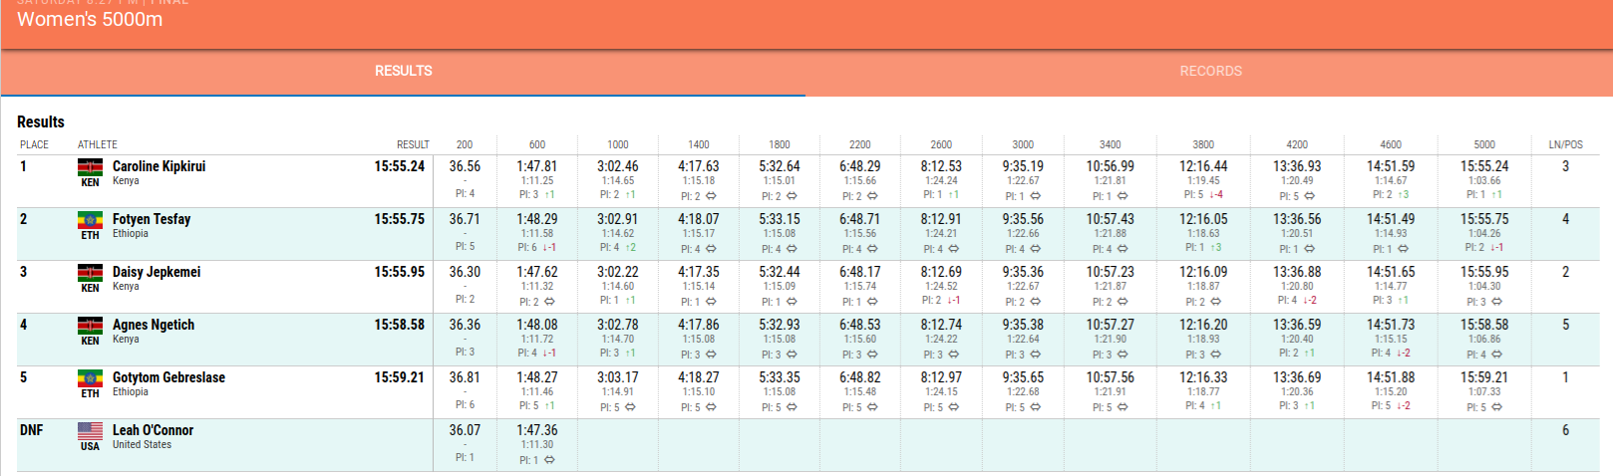The height and width of the screenshot is (476, 1613).
Task: Open athlete Fotyen Tesfay
Action: tap(152, 219)
